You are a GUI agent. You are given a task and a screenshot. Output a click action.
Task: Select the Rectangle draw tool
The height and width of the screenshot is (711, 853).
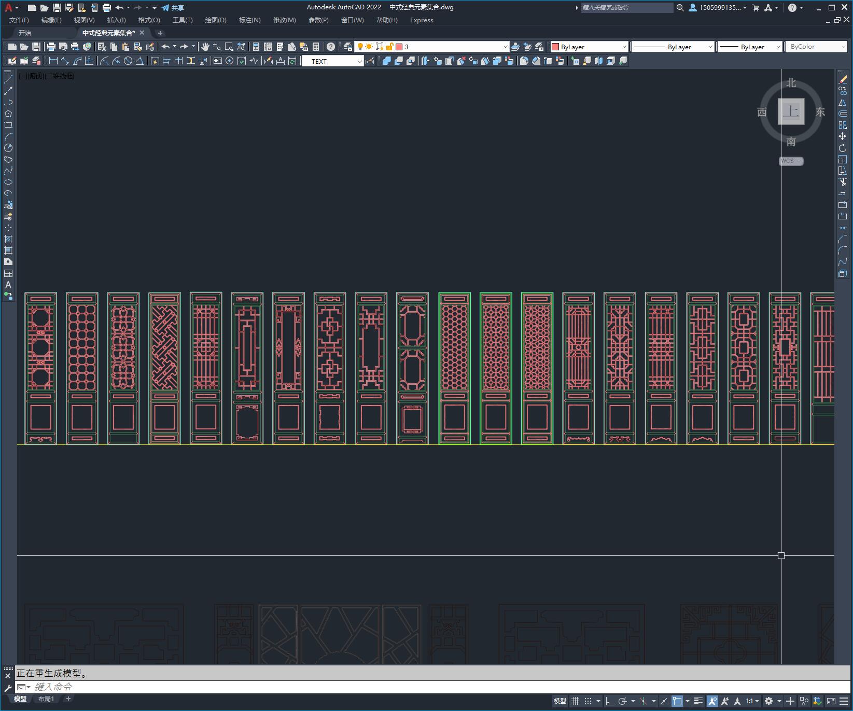[8, 125]
